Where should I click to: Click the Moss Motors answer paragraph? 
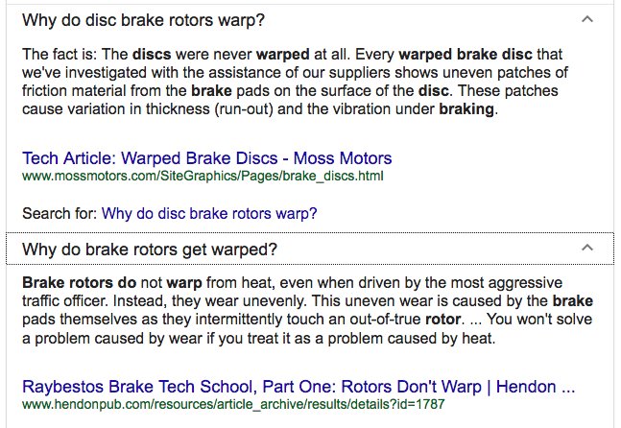point(295,82)
